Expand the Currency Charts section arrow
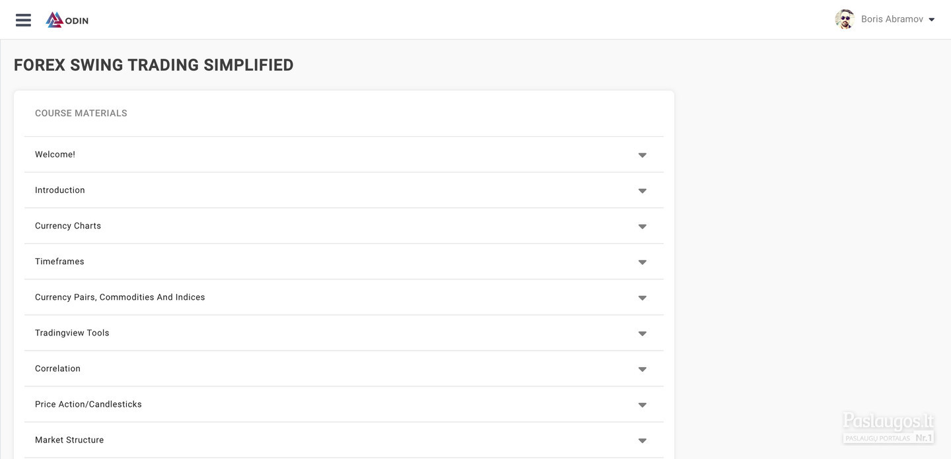951x459 pixels. pos(642,227)
